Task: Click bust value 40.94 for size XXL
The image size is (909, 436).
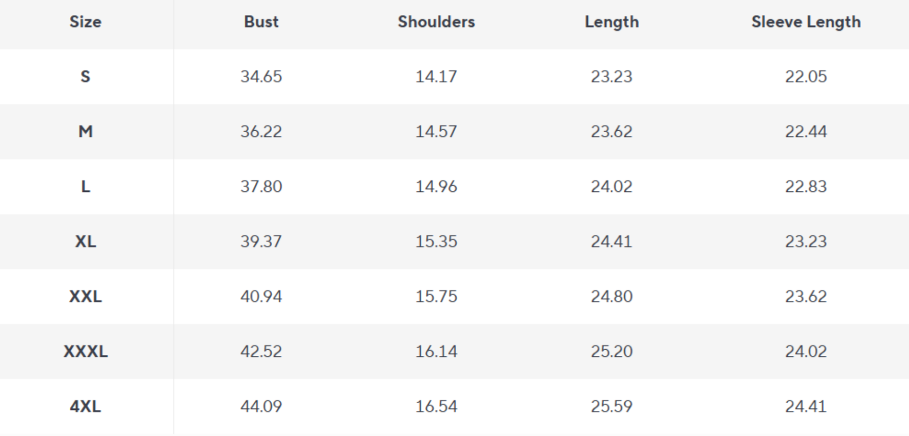Action: [x=261, y=297]
